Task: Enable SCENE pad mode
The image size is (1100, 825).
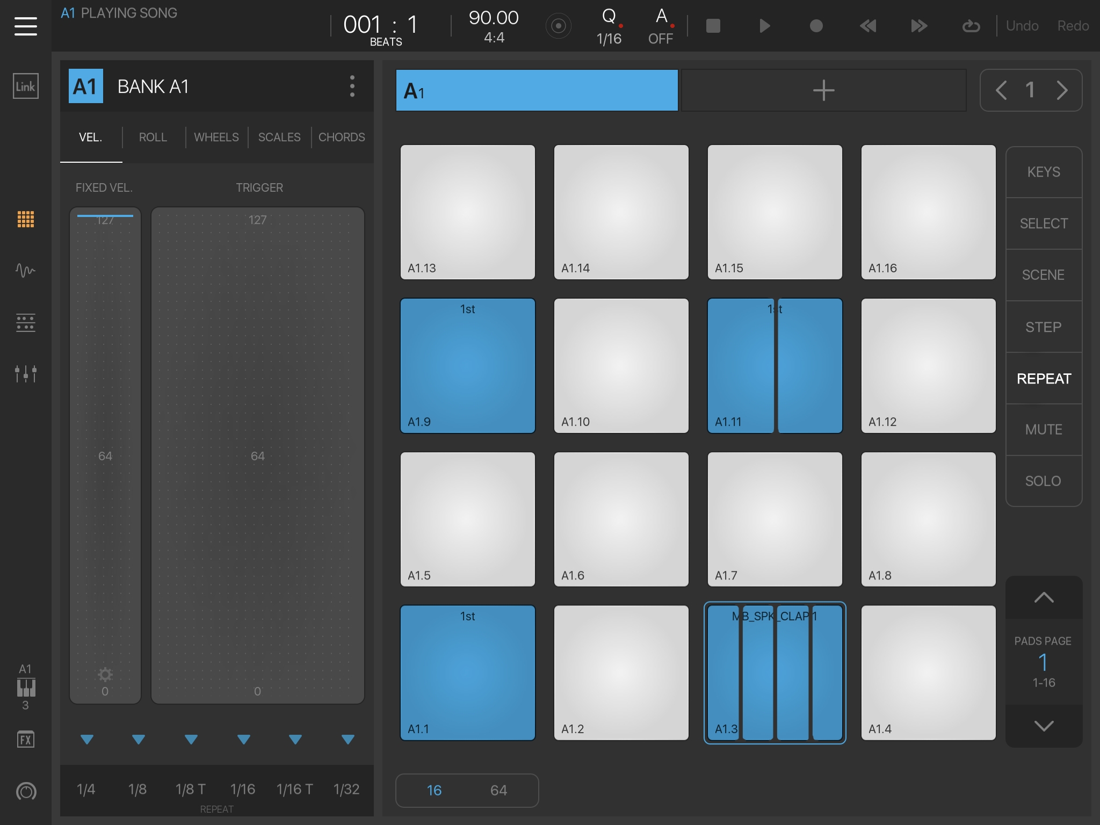Action: (x=1044, y=275)
